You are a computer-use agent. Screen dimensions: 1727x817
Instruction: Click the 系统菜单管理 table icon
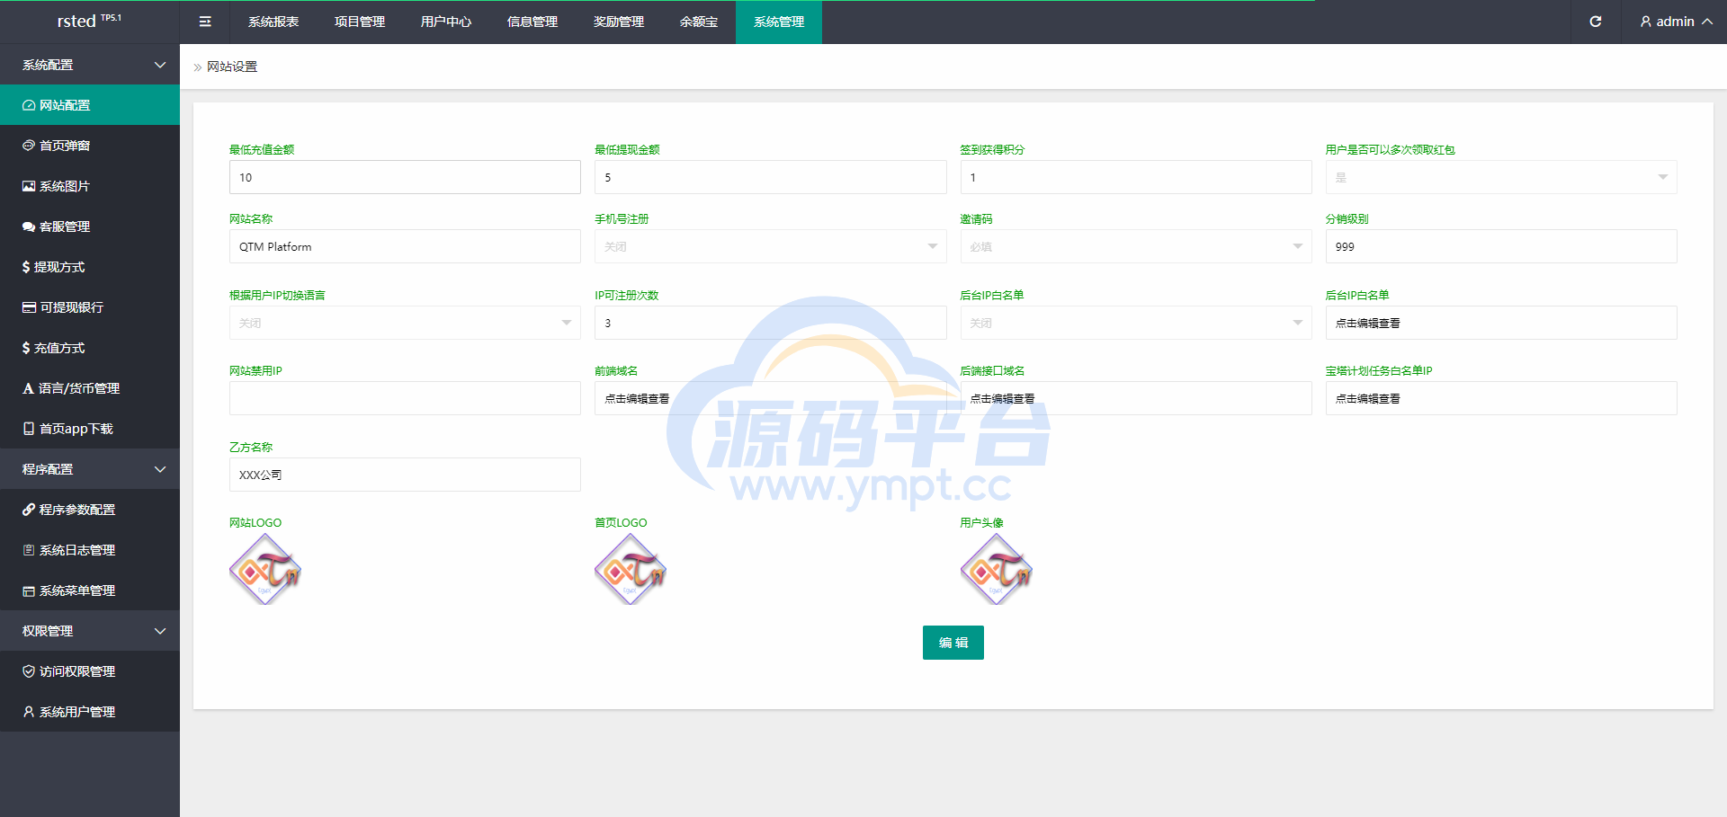(29, 591)
